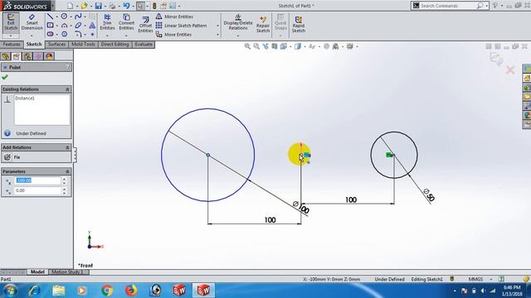Image resolution: width=531 pixels, height=298 pixels.
Task: Click the red X cancel sketch corner icon
Action: tap(510, 70)
